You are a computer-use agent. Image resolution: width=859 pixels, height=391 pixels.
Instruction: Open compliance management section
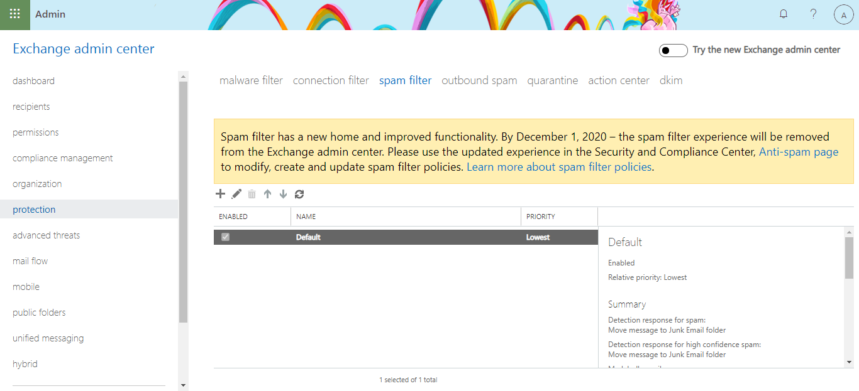pos(63,158)
